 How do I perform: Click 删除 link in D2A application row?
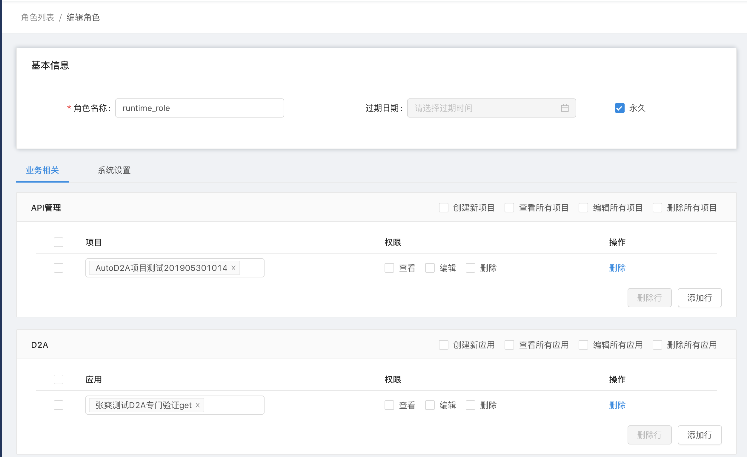coord(617,405)
